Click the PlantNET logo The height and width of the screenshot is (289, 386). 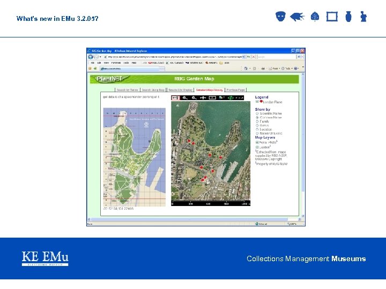coord(110,79)
